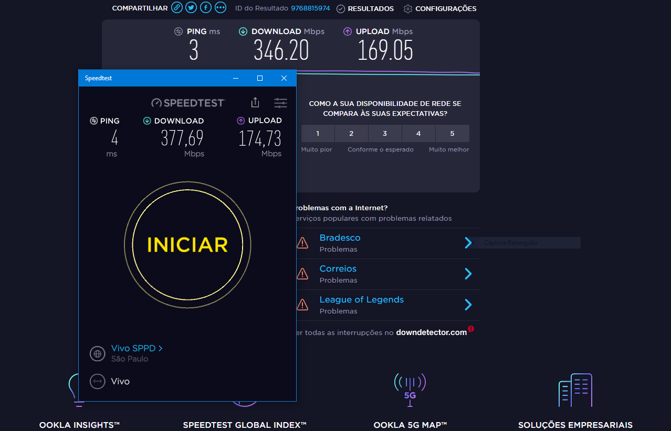The height and width of the screenshot is (431, 671).
Task: Click the app UPLOAD arrow icon
Action: pyautogui.click(x=241, y=121)
